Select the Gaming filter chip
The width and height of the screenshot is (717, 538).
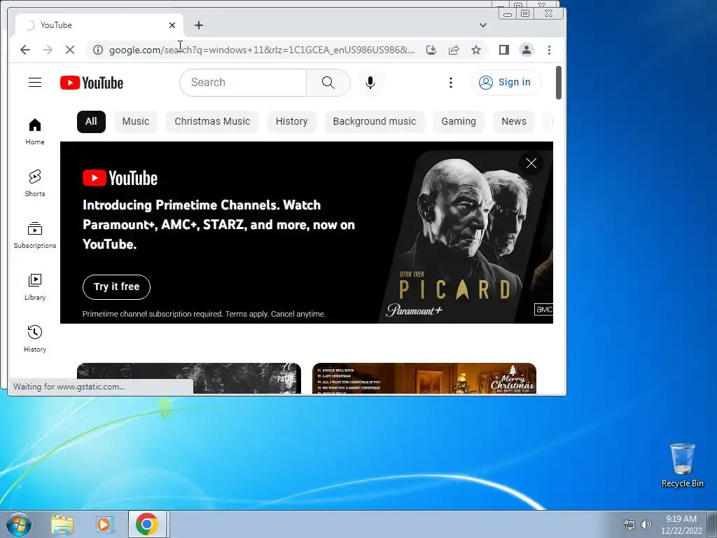click(459, 122)
